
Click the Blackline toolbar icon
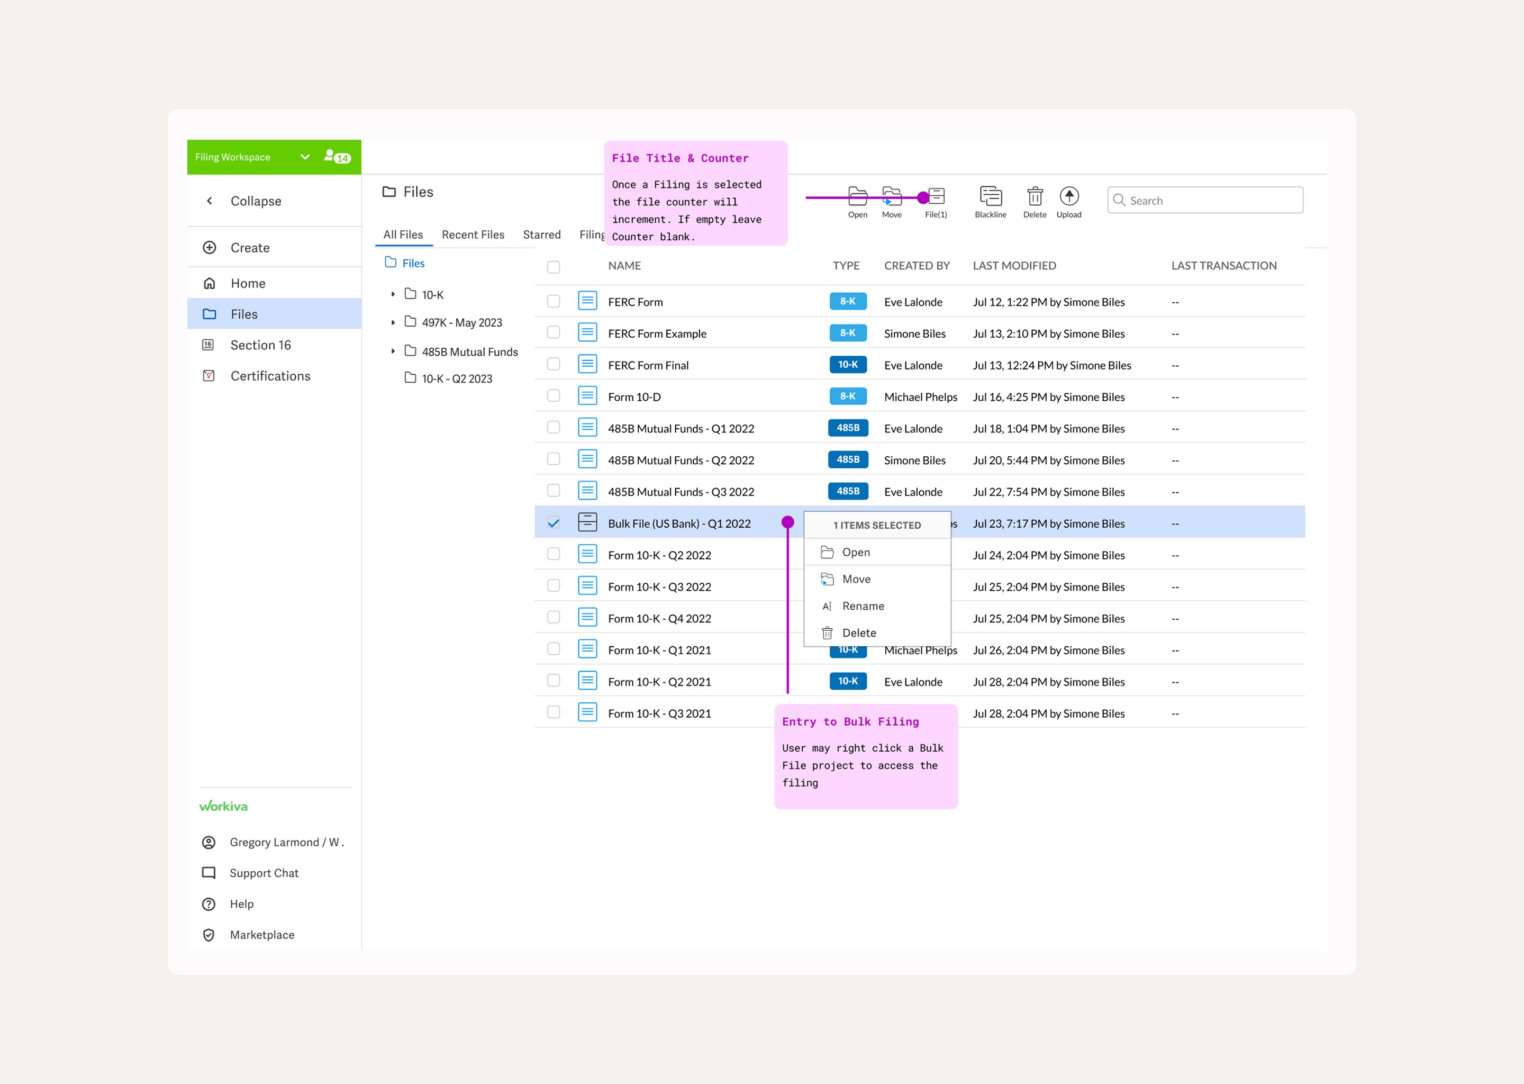tap(990, 197)
